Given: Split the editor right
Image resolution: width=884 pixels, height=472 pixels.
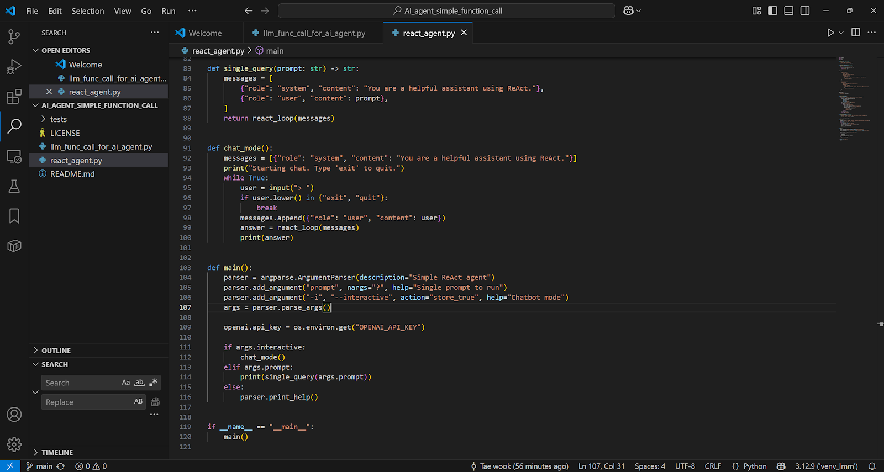Looking at the screenshot, I should pos(856,33).
